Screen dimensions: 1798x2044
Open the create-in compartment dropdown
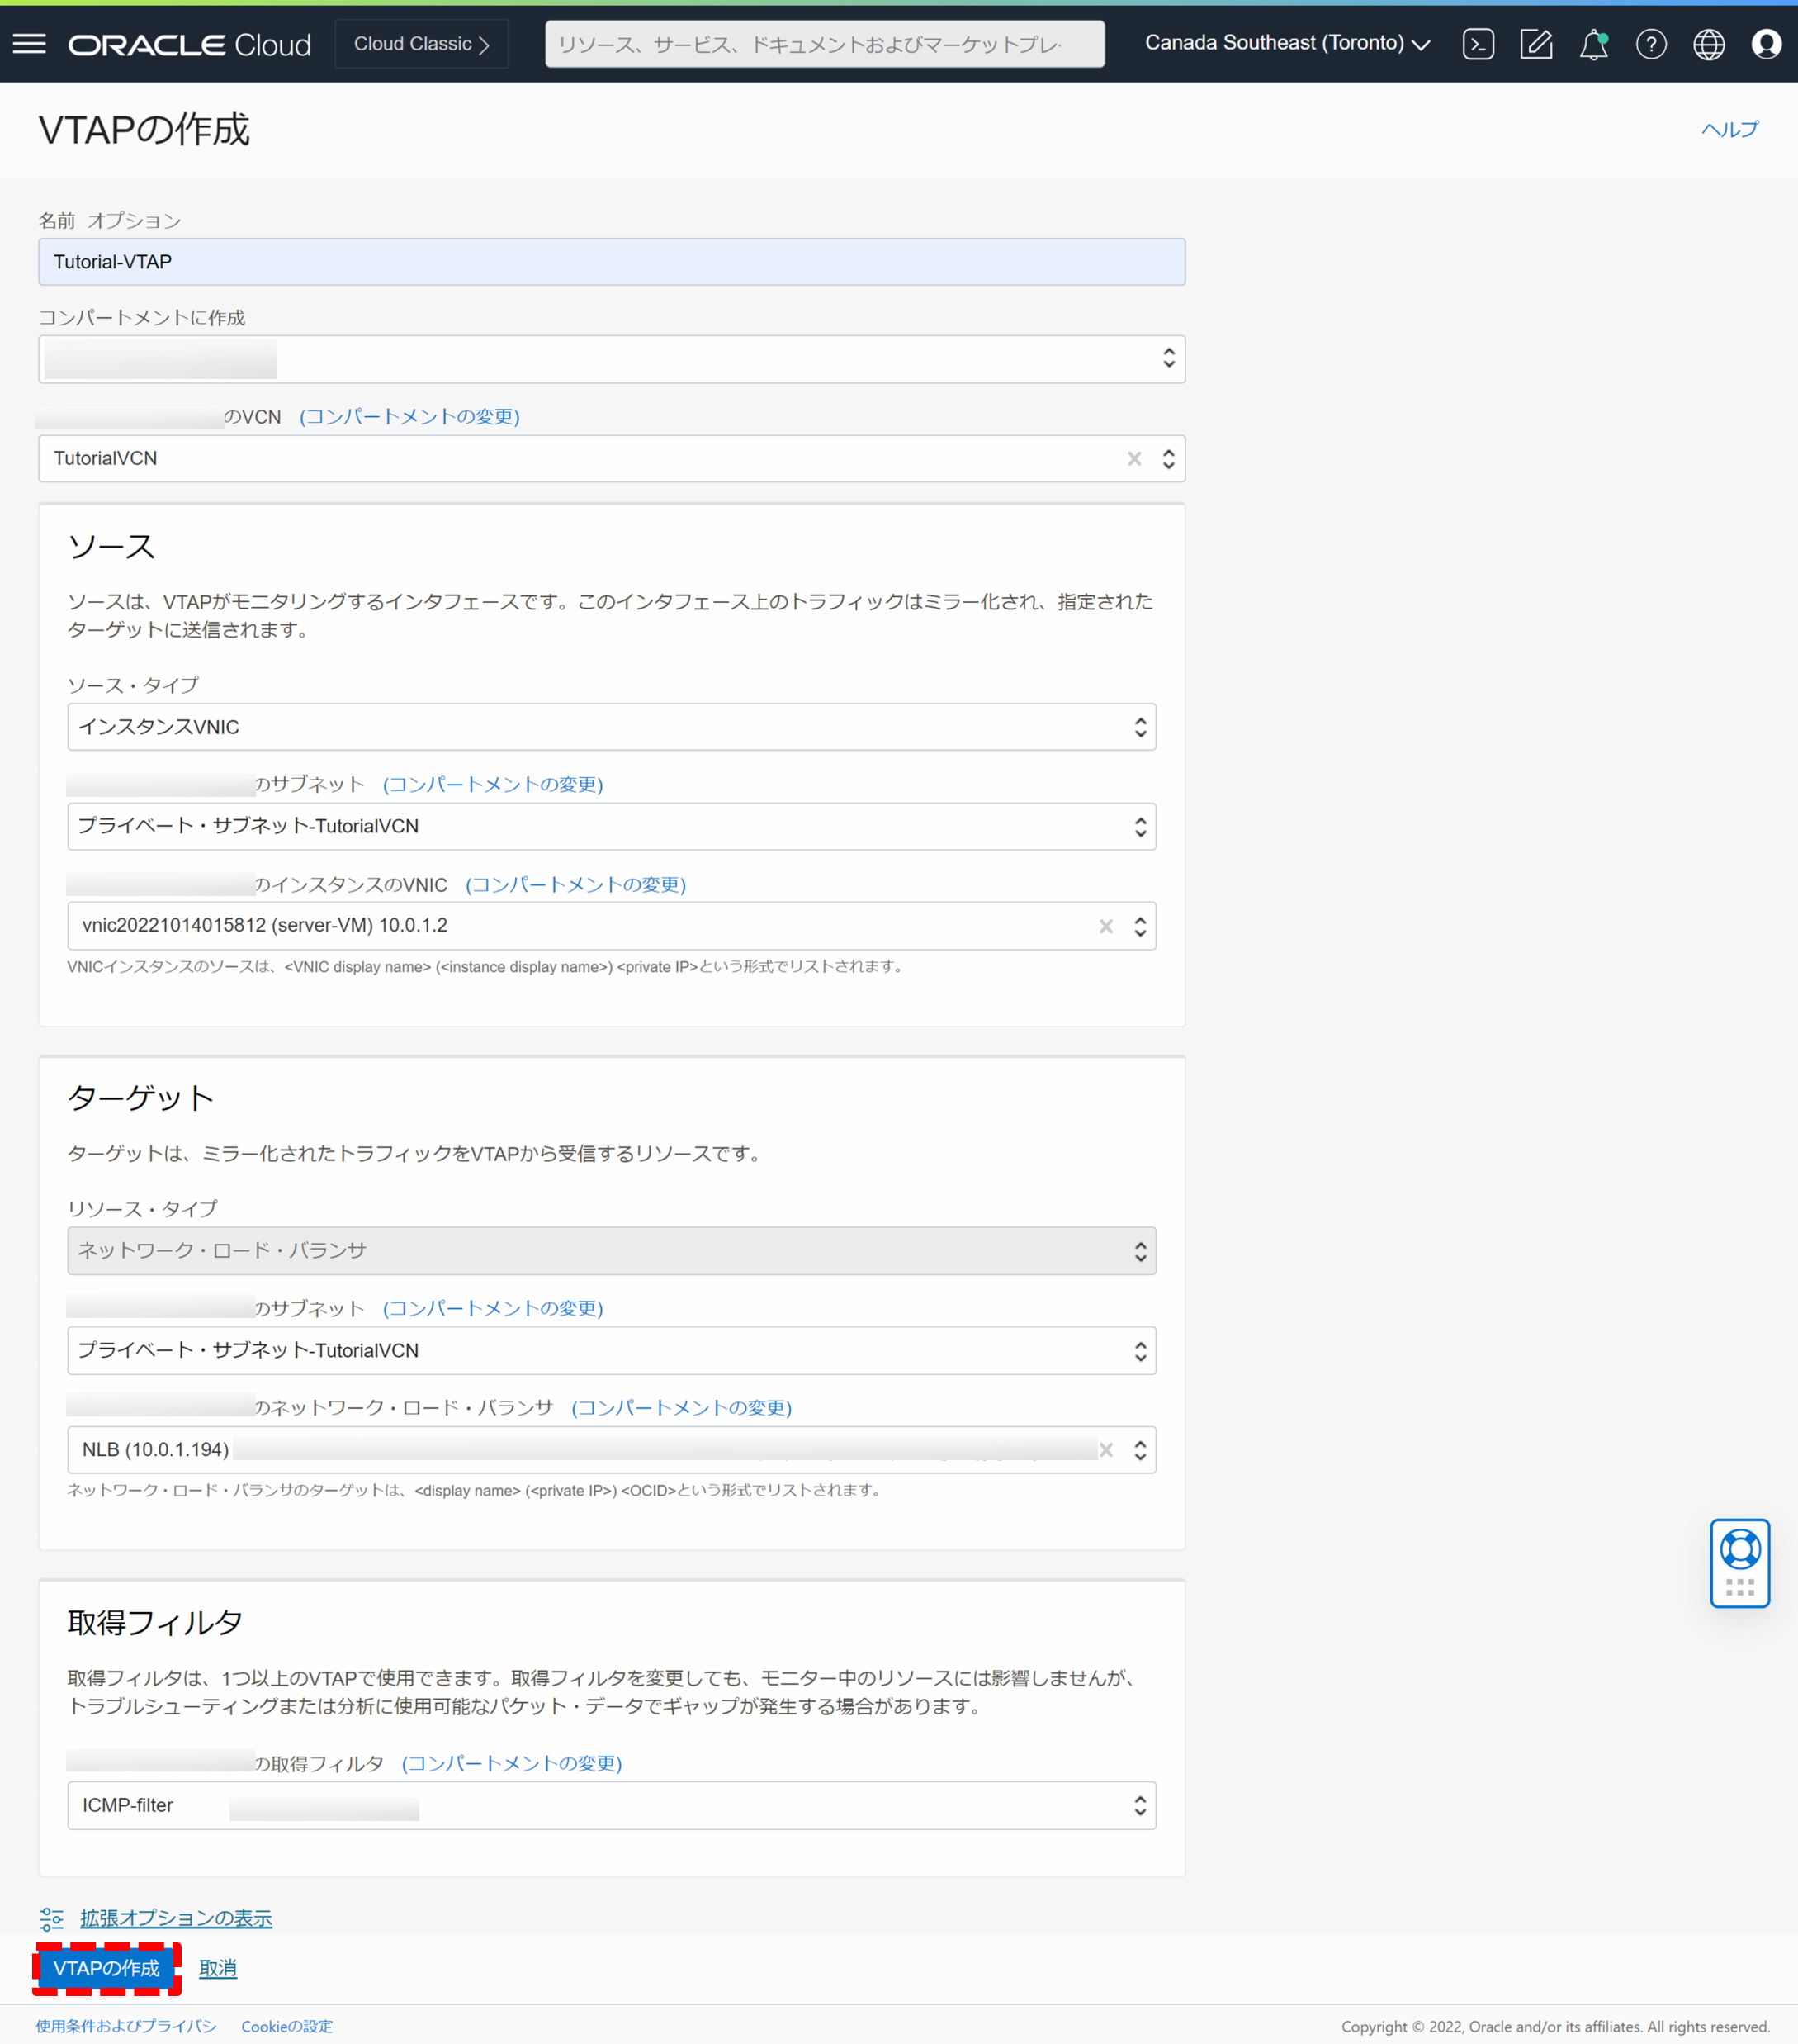(x=611, y=359)
